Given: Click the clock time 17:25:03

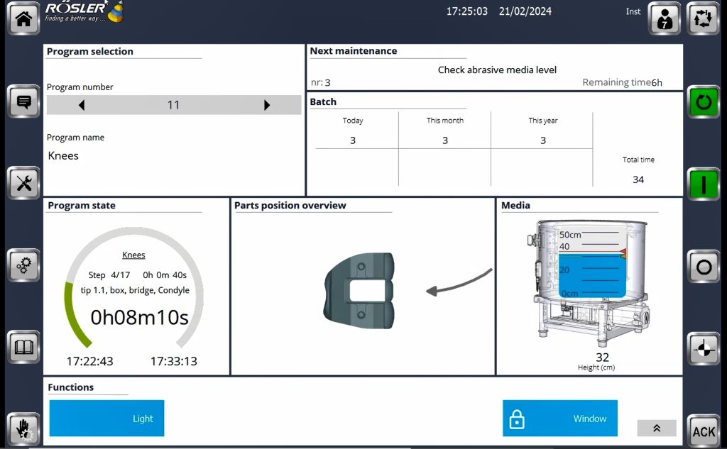Looking at the screenshot, I should 467,11.
